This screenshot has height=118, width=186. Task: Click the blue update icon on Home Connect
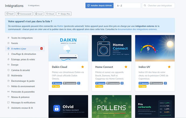click(122, 83)
